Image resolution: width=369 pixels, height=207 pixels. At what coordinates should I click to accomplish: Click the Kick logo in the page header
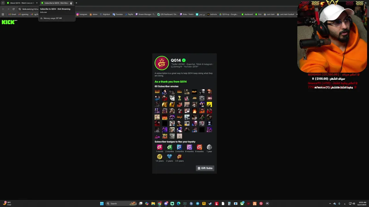(x=9, y=22)
